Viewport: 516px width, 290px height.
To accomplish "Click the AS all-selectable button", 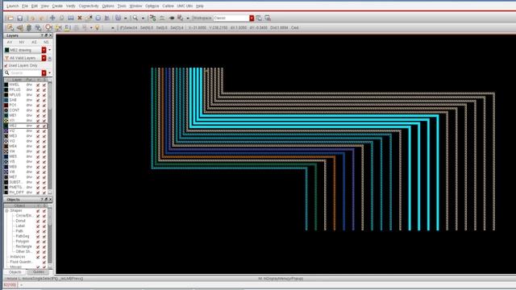I will 34,43.
